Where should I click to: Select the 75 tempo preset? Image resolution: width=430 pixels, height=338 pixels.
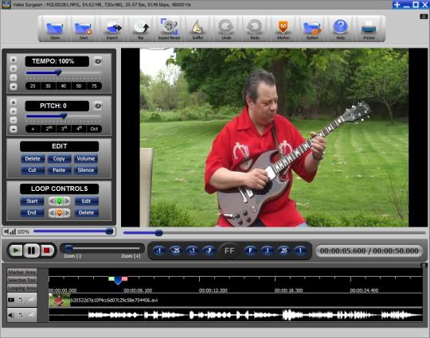tap(94, 86)
